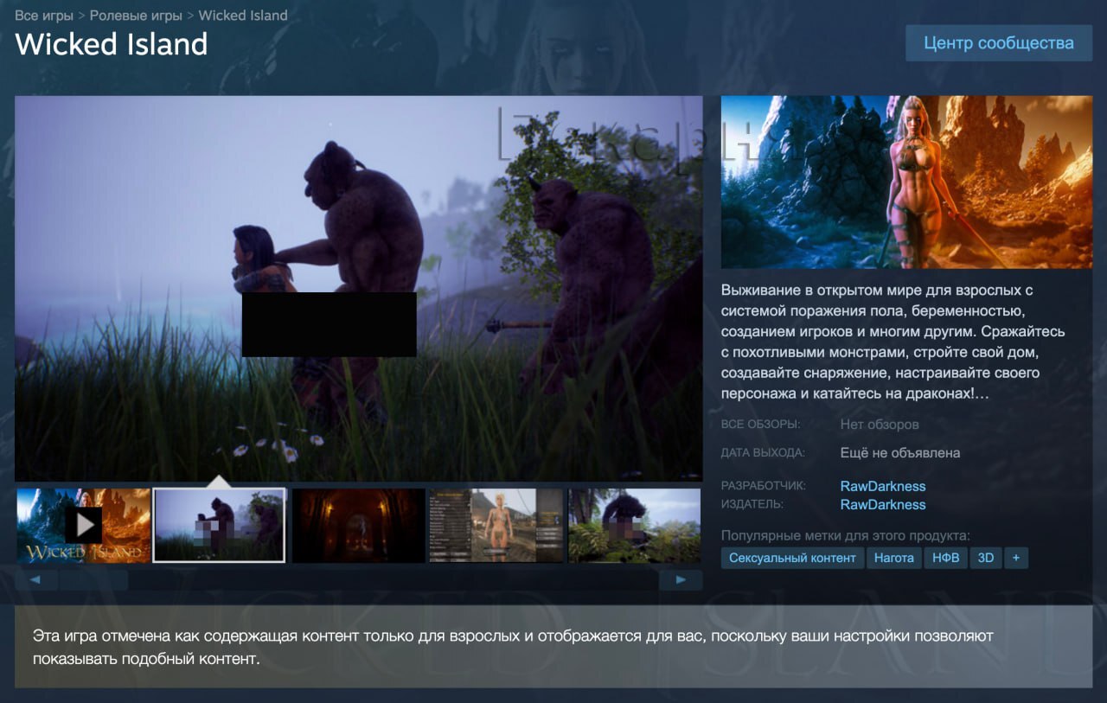Click the game description paragraph
The width and height of the screenshot is (1107, 703).
894,342
